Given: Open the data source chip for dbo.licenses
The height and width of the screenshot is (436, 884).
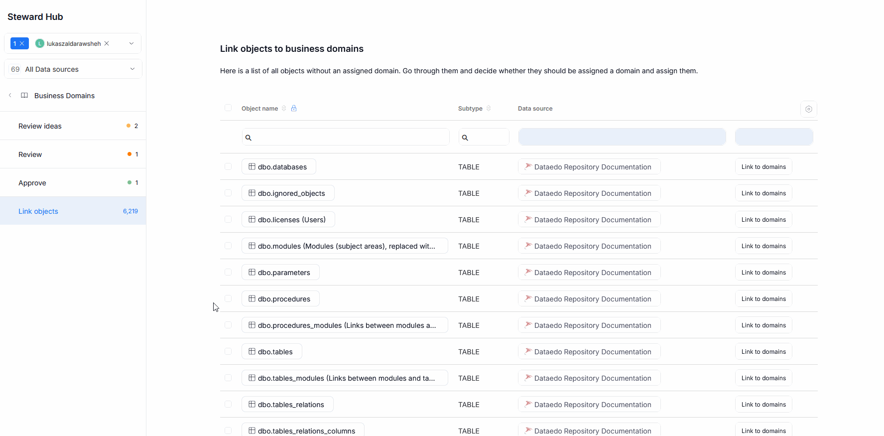Looking at the screenshot, I should pyautogui.click(x=589, y=220).
